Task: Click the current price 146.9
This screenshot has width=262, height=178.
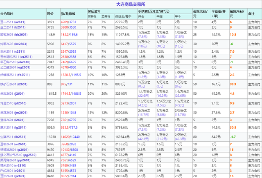Action: pyautogui.click(x=51, y=35)
